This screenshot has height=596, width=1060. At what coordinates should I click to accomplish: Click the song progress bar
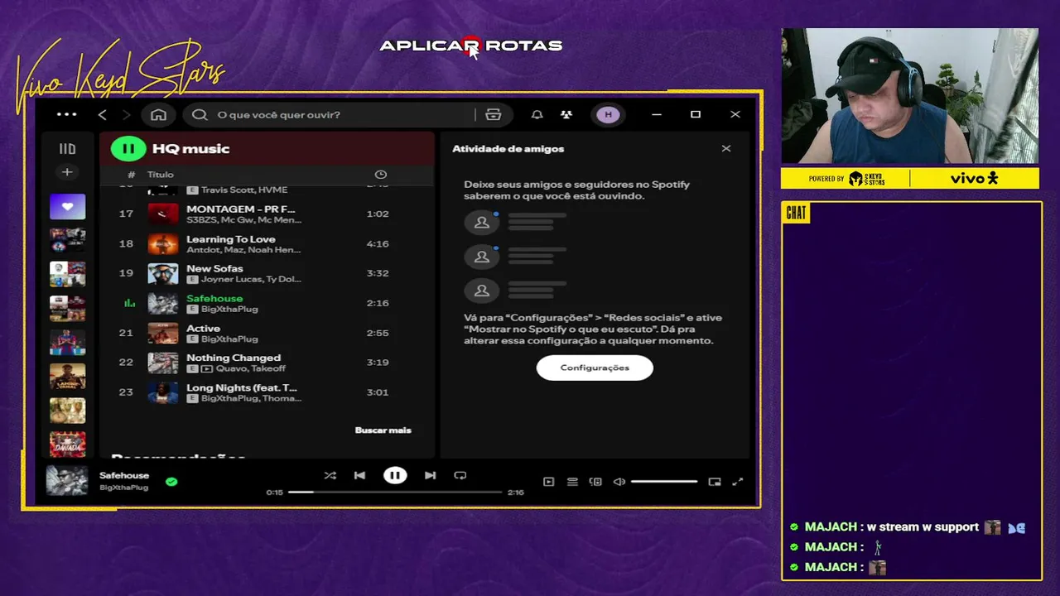395,492
